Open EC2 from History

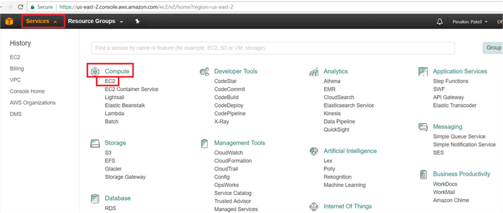(15, 57)
